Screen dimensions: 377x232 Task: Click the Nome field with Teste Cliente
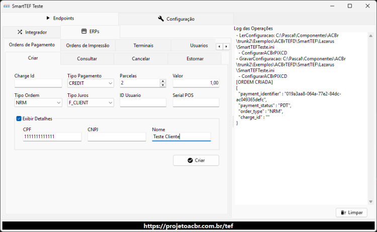pos(181,137)
